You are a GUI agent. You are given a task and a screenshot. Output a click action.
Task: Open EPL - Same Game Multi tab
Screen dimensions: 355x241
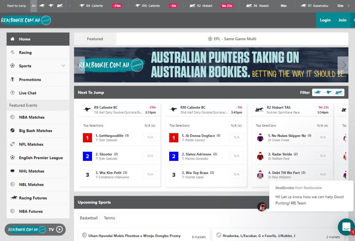pyautogui.click(x=232, y=39)
